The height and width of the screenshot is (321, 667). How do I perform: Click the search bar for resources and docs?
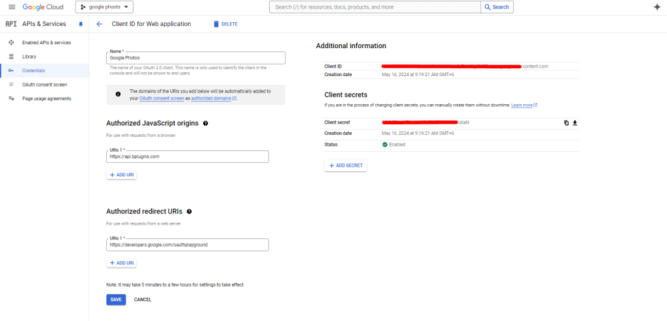(375, 7)
